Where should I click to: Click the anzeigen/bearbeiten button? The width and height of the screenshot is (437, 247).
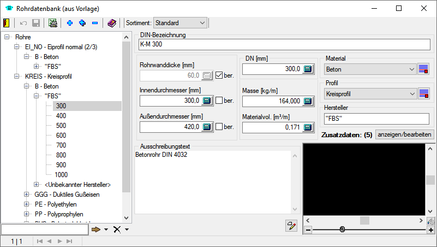pyautogui.click(x=404, y=134)
